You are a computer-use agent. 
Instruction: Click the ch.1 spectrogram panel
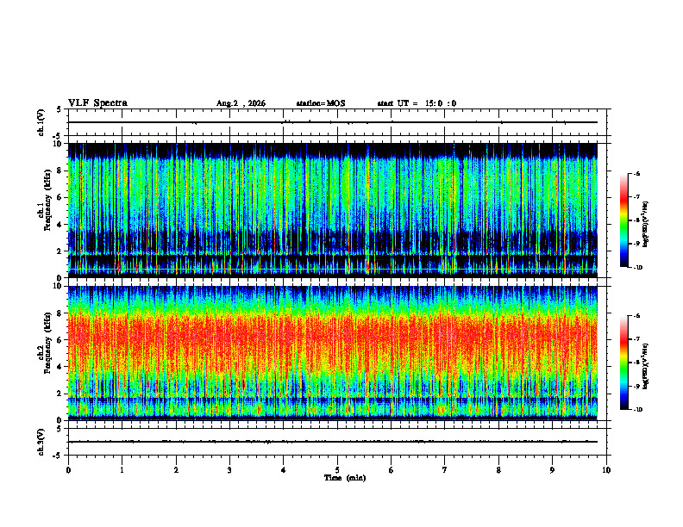333,210
